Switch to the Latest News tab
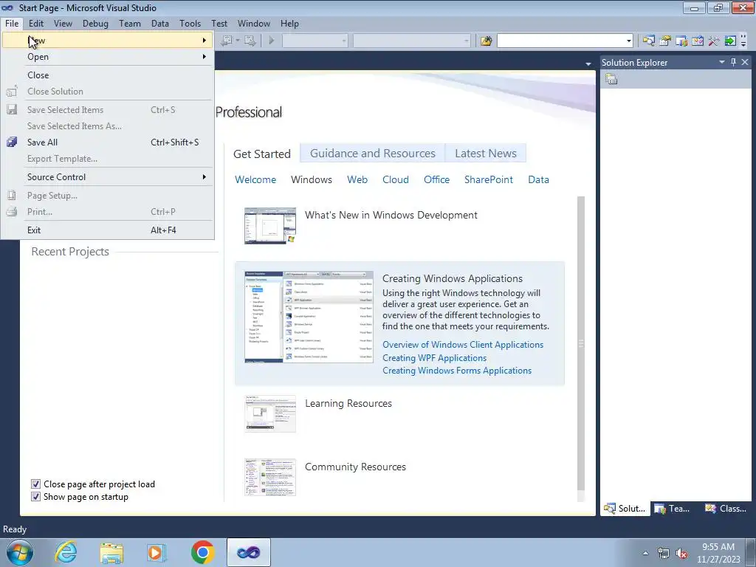 coord(486,154)
